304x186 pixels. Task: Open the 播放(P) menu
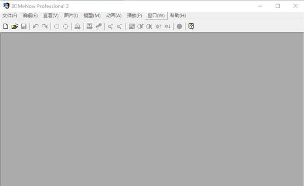135,16
